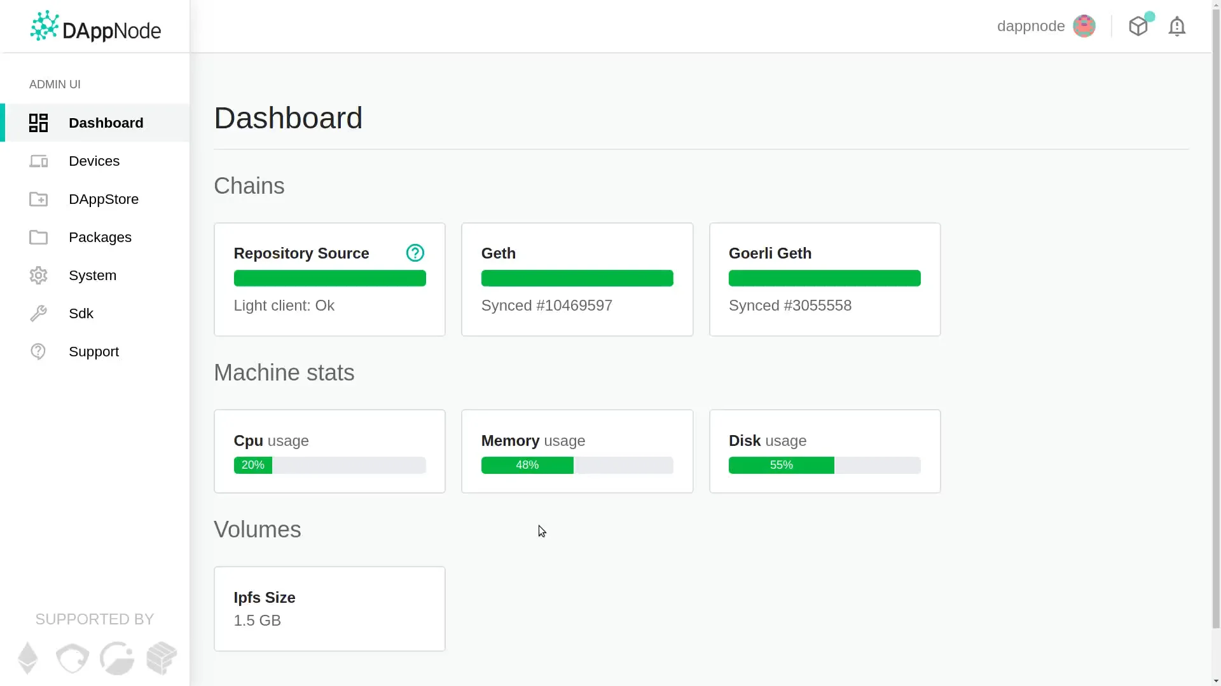The height and width of the screenshot is (686, 1221).
Task: Click the Cpu usage 20% progress bar
Action: point(329,465)
